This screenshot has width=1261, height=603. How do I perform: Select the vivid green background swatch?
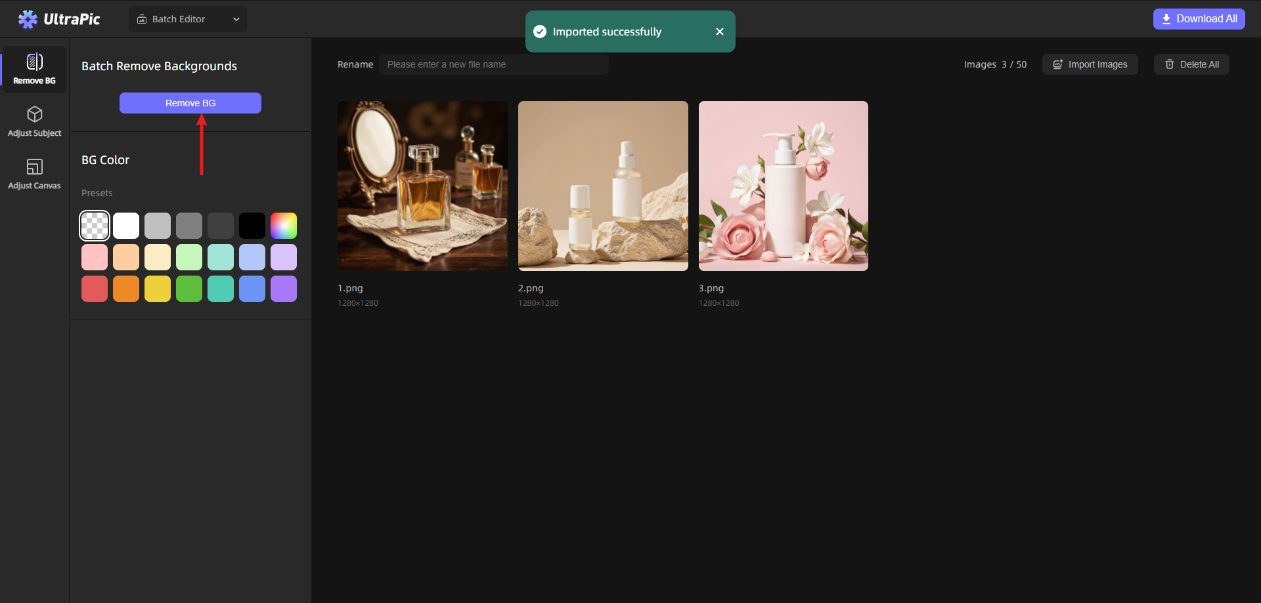189,289
